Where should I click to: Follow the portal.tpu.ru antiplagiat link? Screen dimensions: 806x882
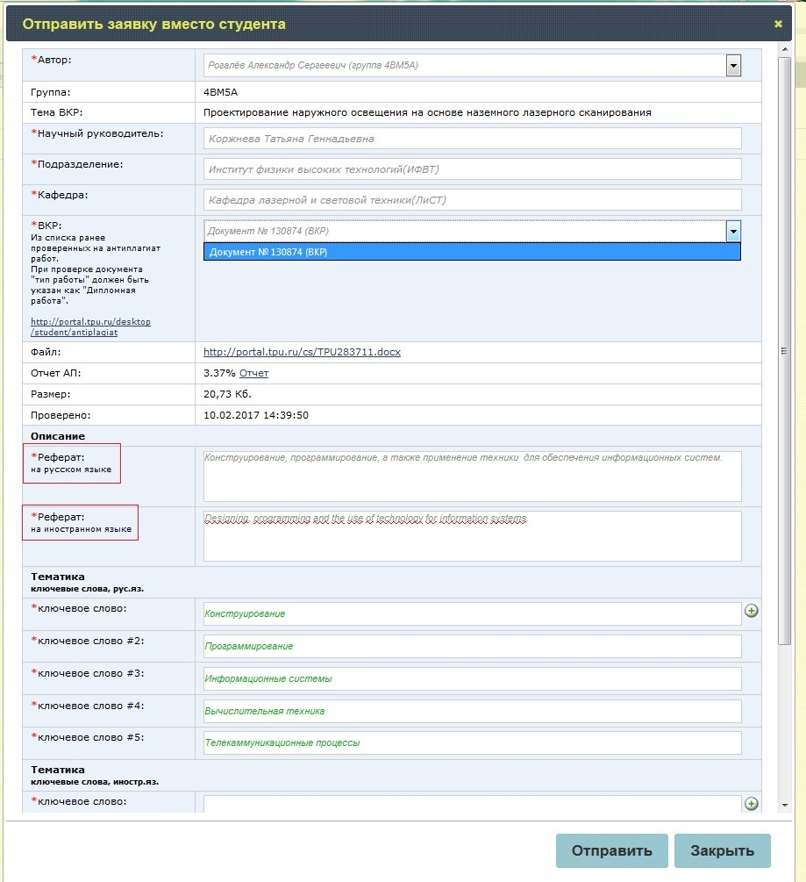(90, 326)
